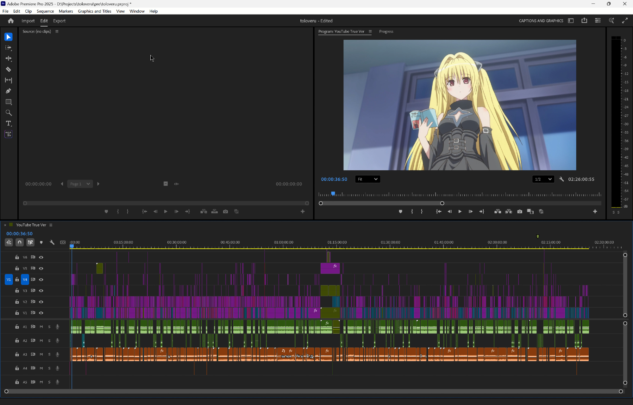This screenshot has width=633, height=405.
Task: Open the Fit zoom level dropdown
Action: [367, 179]
